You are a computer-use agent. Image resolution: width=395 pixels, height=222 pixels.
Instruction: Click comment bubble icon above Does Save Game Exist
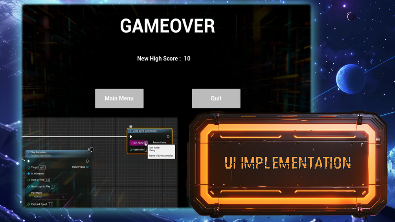(131, 127)
